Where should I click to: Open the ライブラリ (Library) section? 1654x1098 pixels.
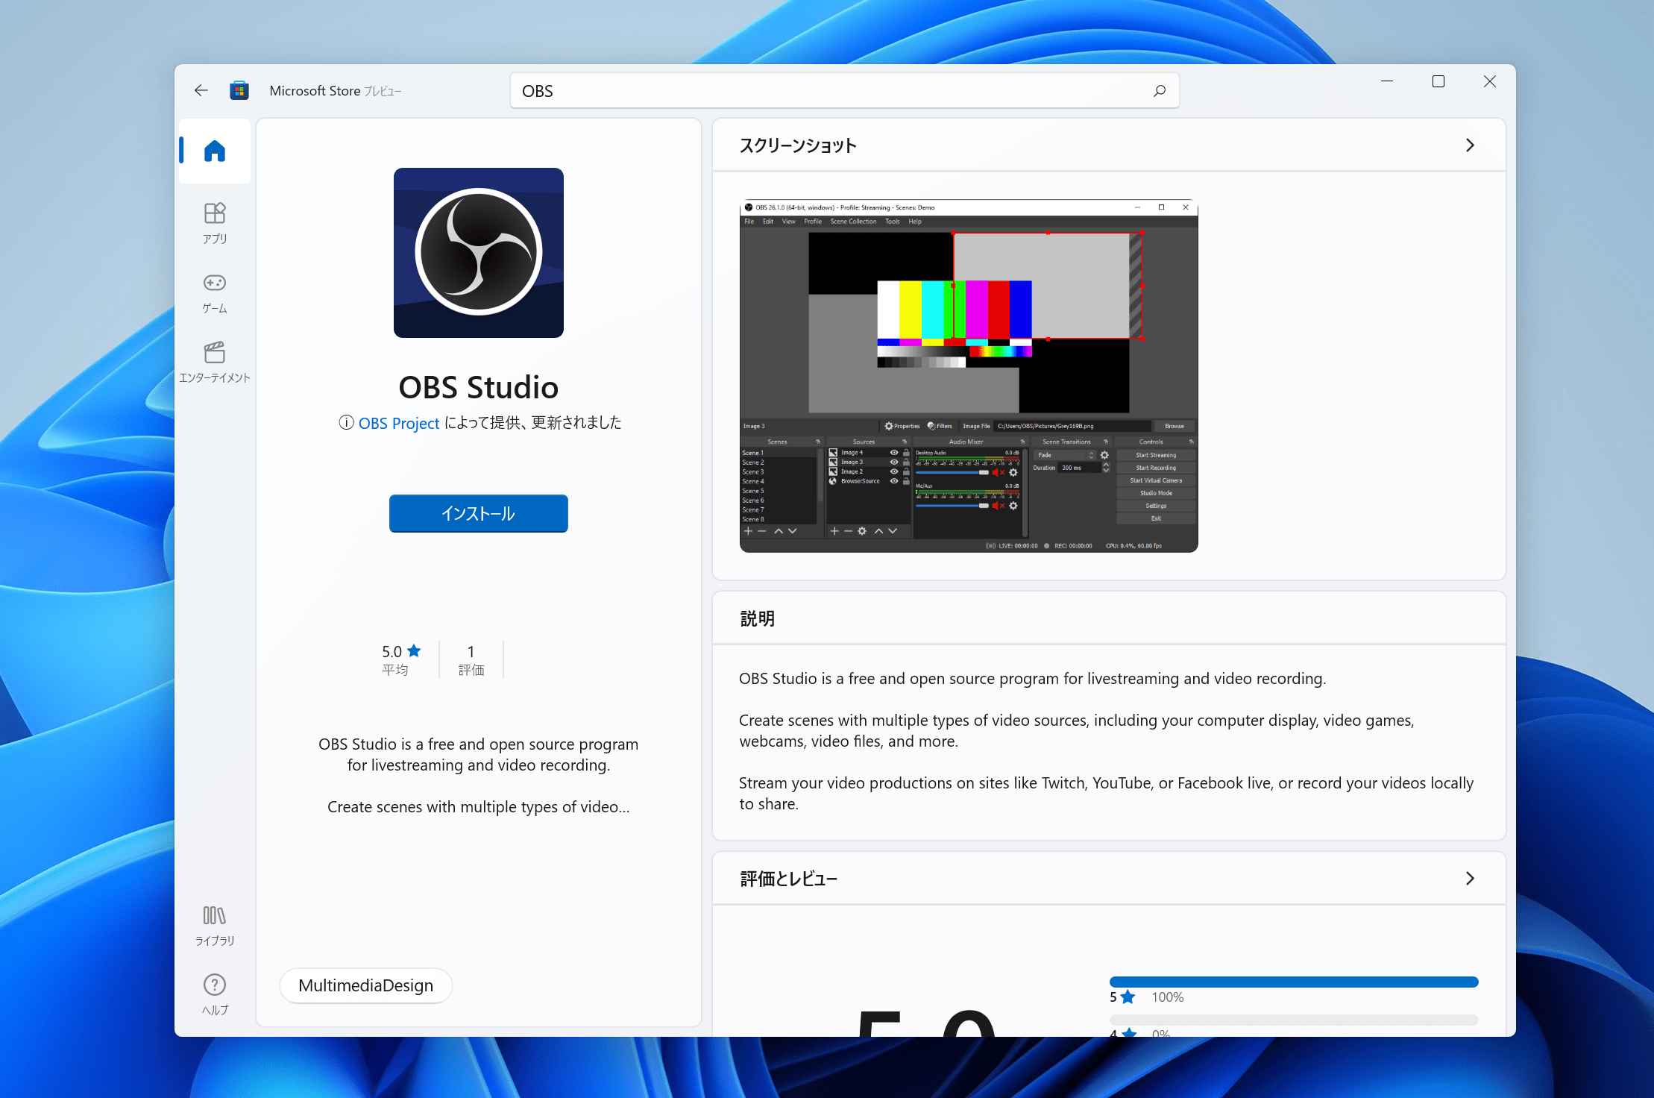click(215, 926)
